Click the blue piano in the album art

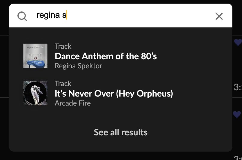coord(35,63)
